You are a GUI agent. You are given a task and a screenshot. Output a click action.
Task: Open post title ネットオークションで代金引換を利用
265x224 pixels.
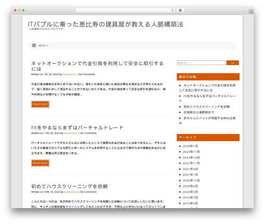coord(98,66)
